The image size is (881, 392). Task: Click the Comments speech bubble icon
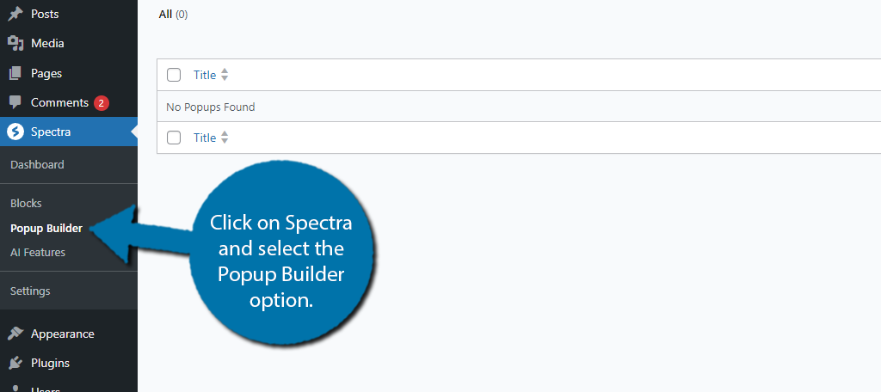(x=15, y=102)
